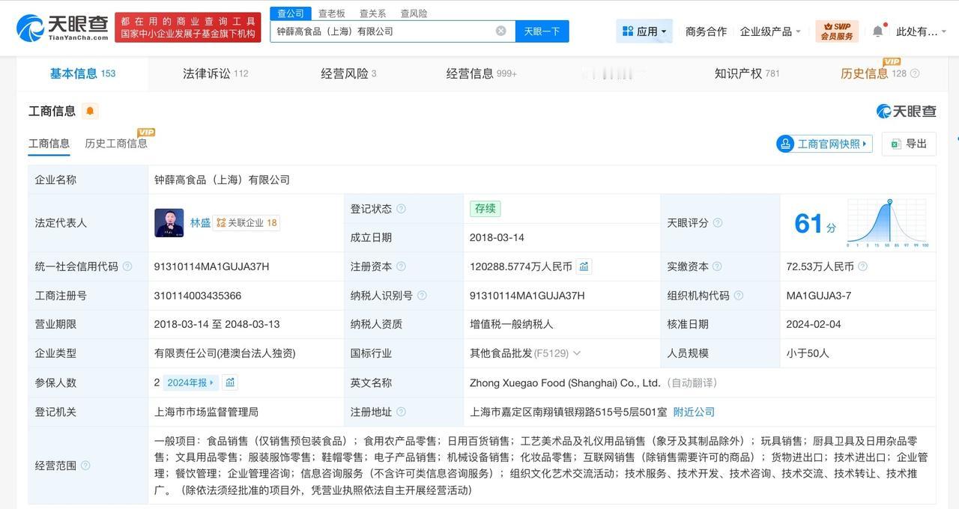The image size is (959, 509).
Task: Open 法律诉讼 112 tab
Action: [215, 73]
